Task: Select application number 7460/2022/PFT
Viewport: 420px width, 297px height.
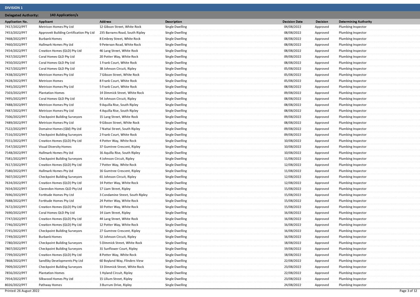Action: click(16, 45)
